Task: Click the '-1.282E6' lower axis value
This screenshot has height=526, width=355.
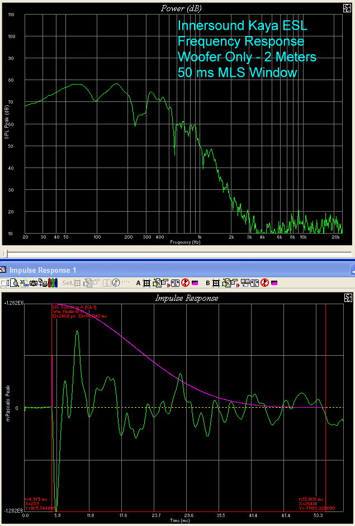Action: (x=13, y=510)
